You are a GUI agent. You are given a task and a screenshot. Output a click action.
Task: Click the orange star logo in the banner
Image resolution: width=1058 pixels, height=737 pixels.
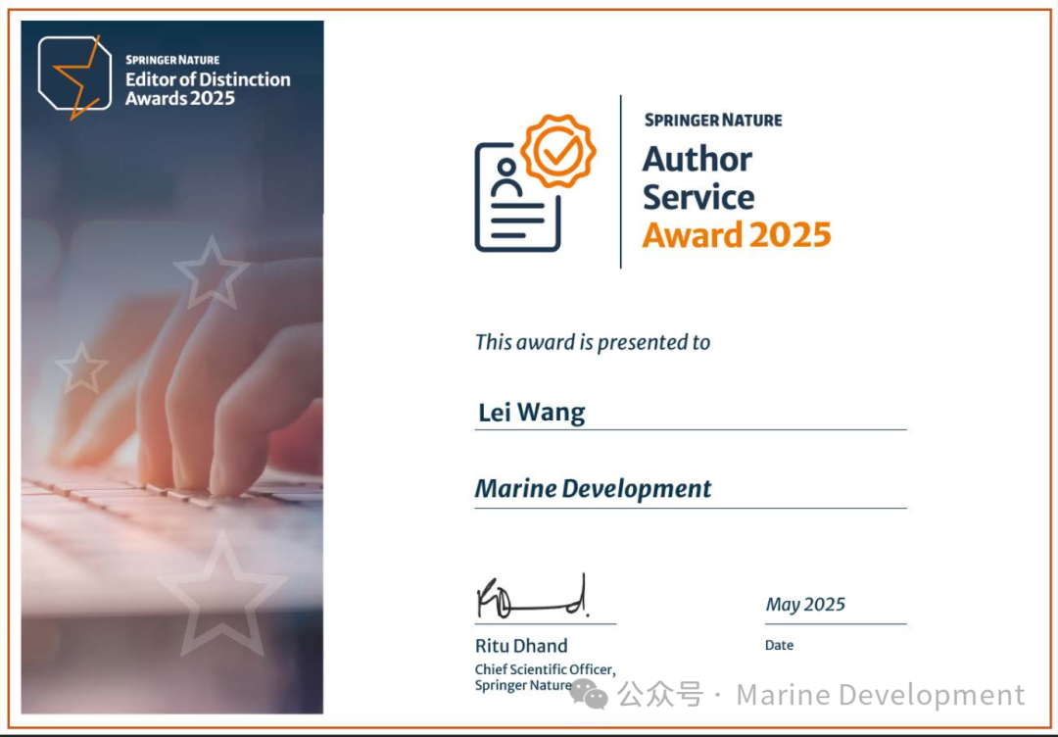75,77
